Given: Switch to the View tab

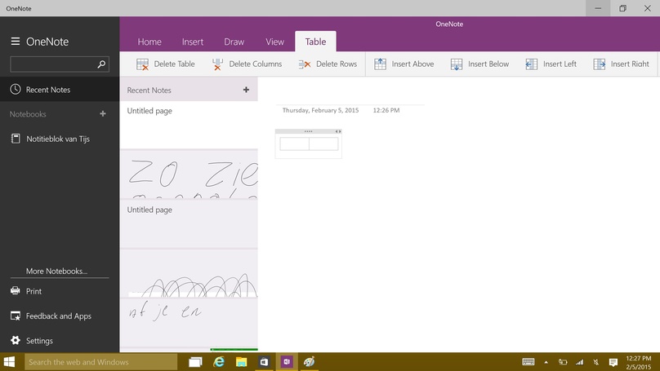Looking at the screenshot, I should click(x=274, y=42).
